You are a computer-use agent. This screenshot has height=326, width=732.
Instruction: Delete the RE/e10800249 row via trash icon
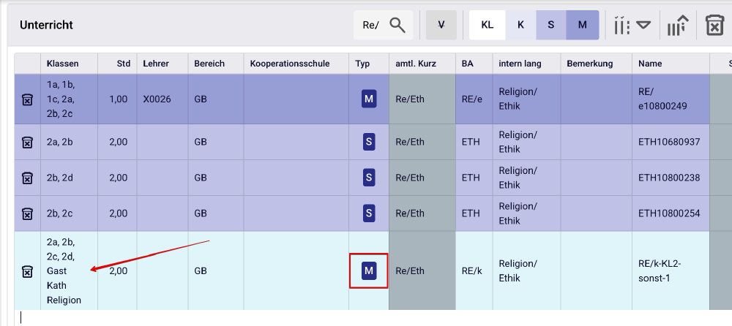[27, 99]
